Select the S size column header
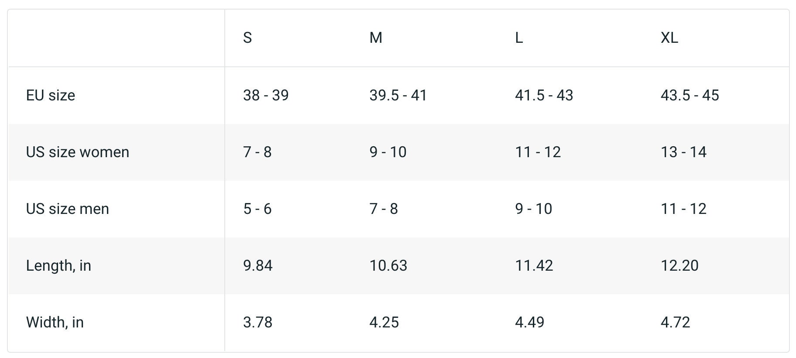Screen dimensions: 796x358 [x=247, y=38]
